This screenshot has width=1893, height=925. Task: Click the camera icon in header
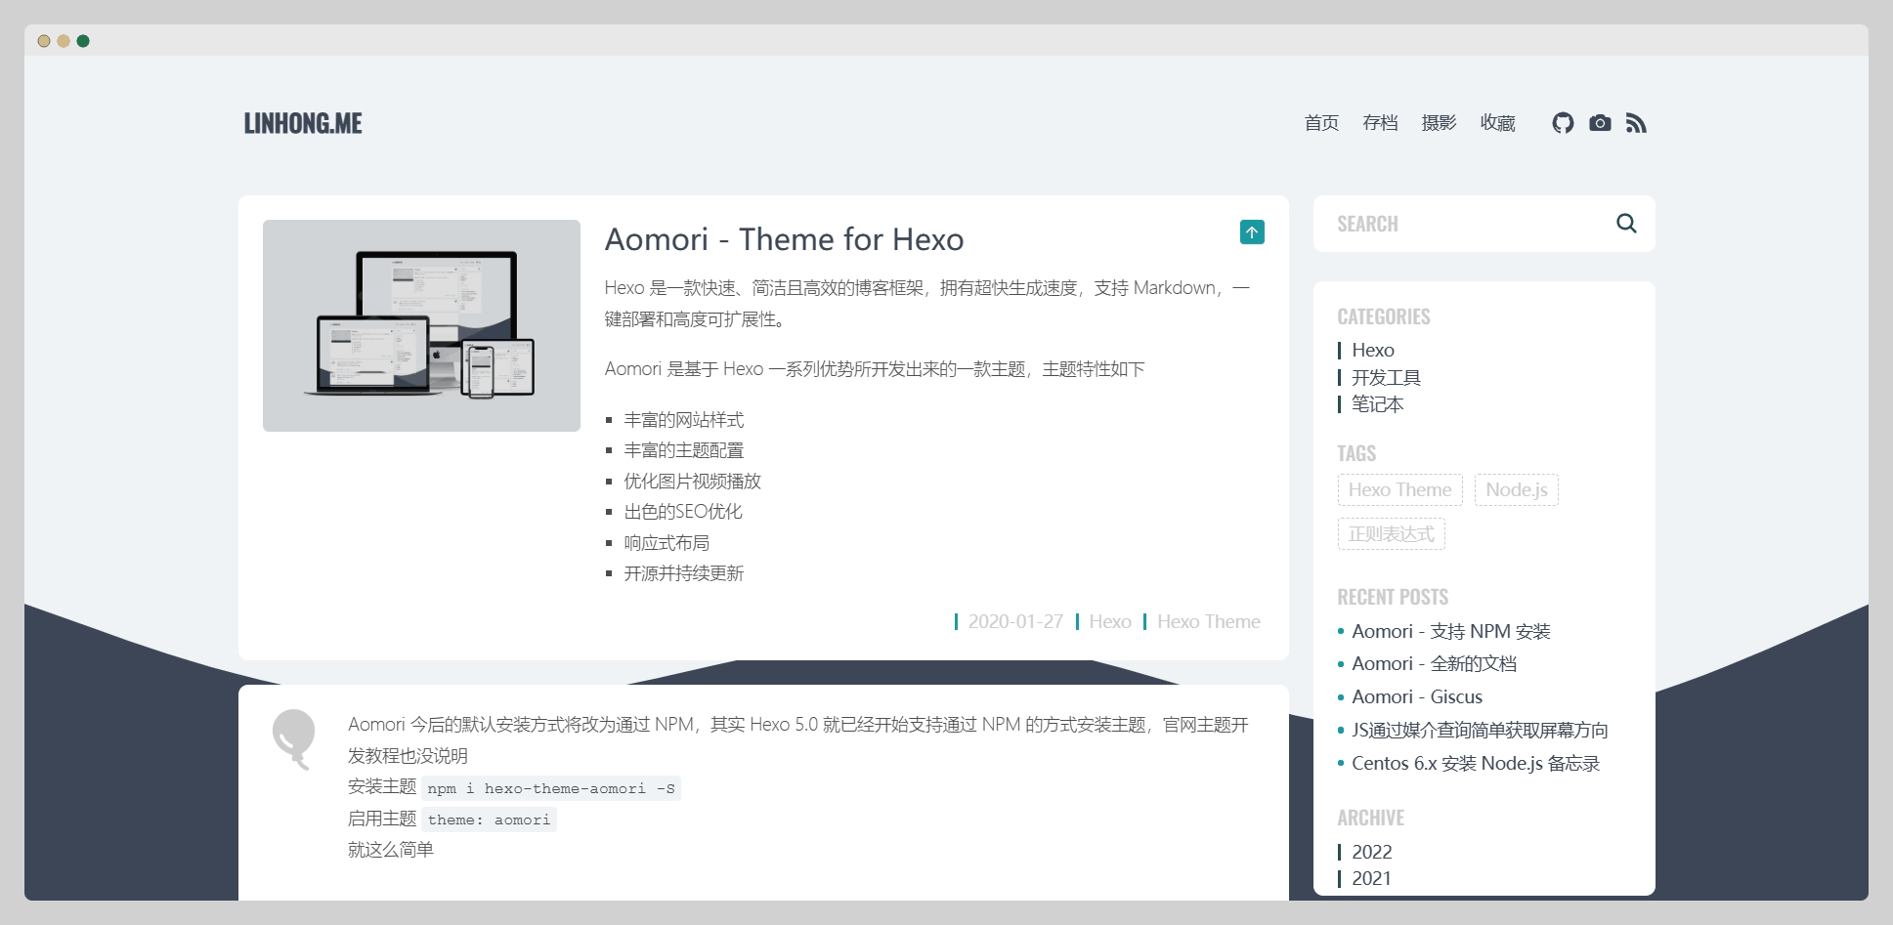[x=1600, y=123]
